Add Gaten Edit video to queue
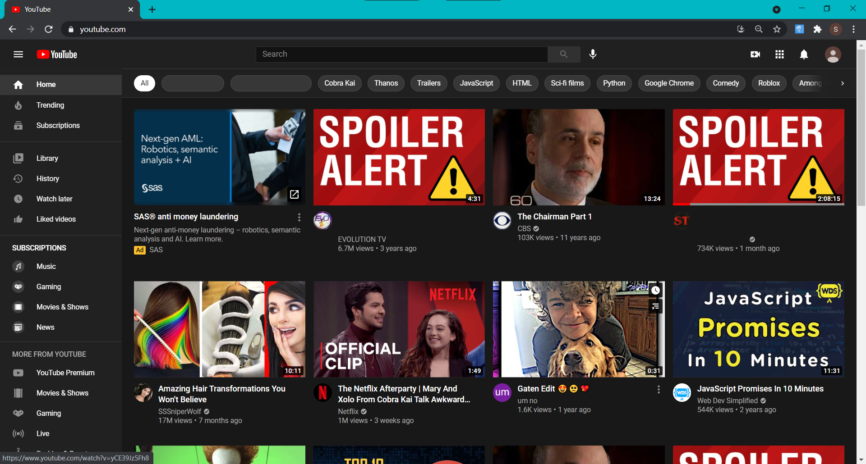Image resolution: width=866 pixels, height=464 pixels. click(655, 307)
